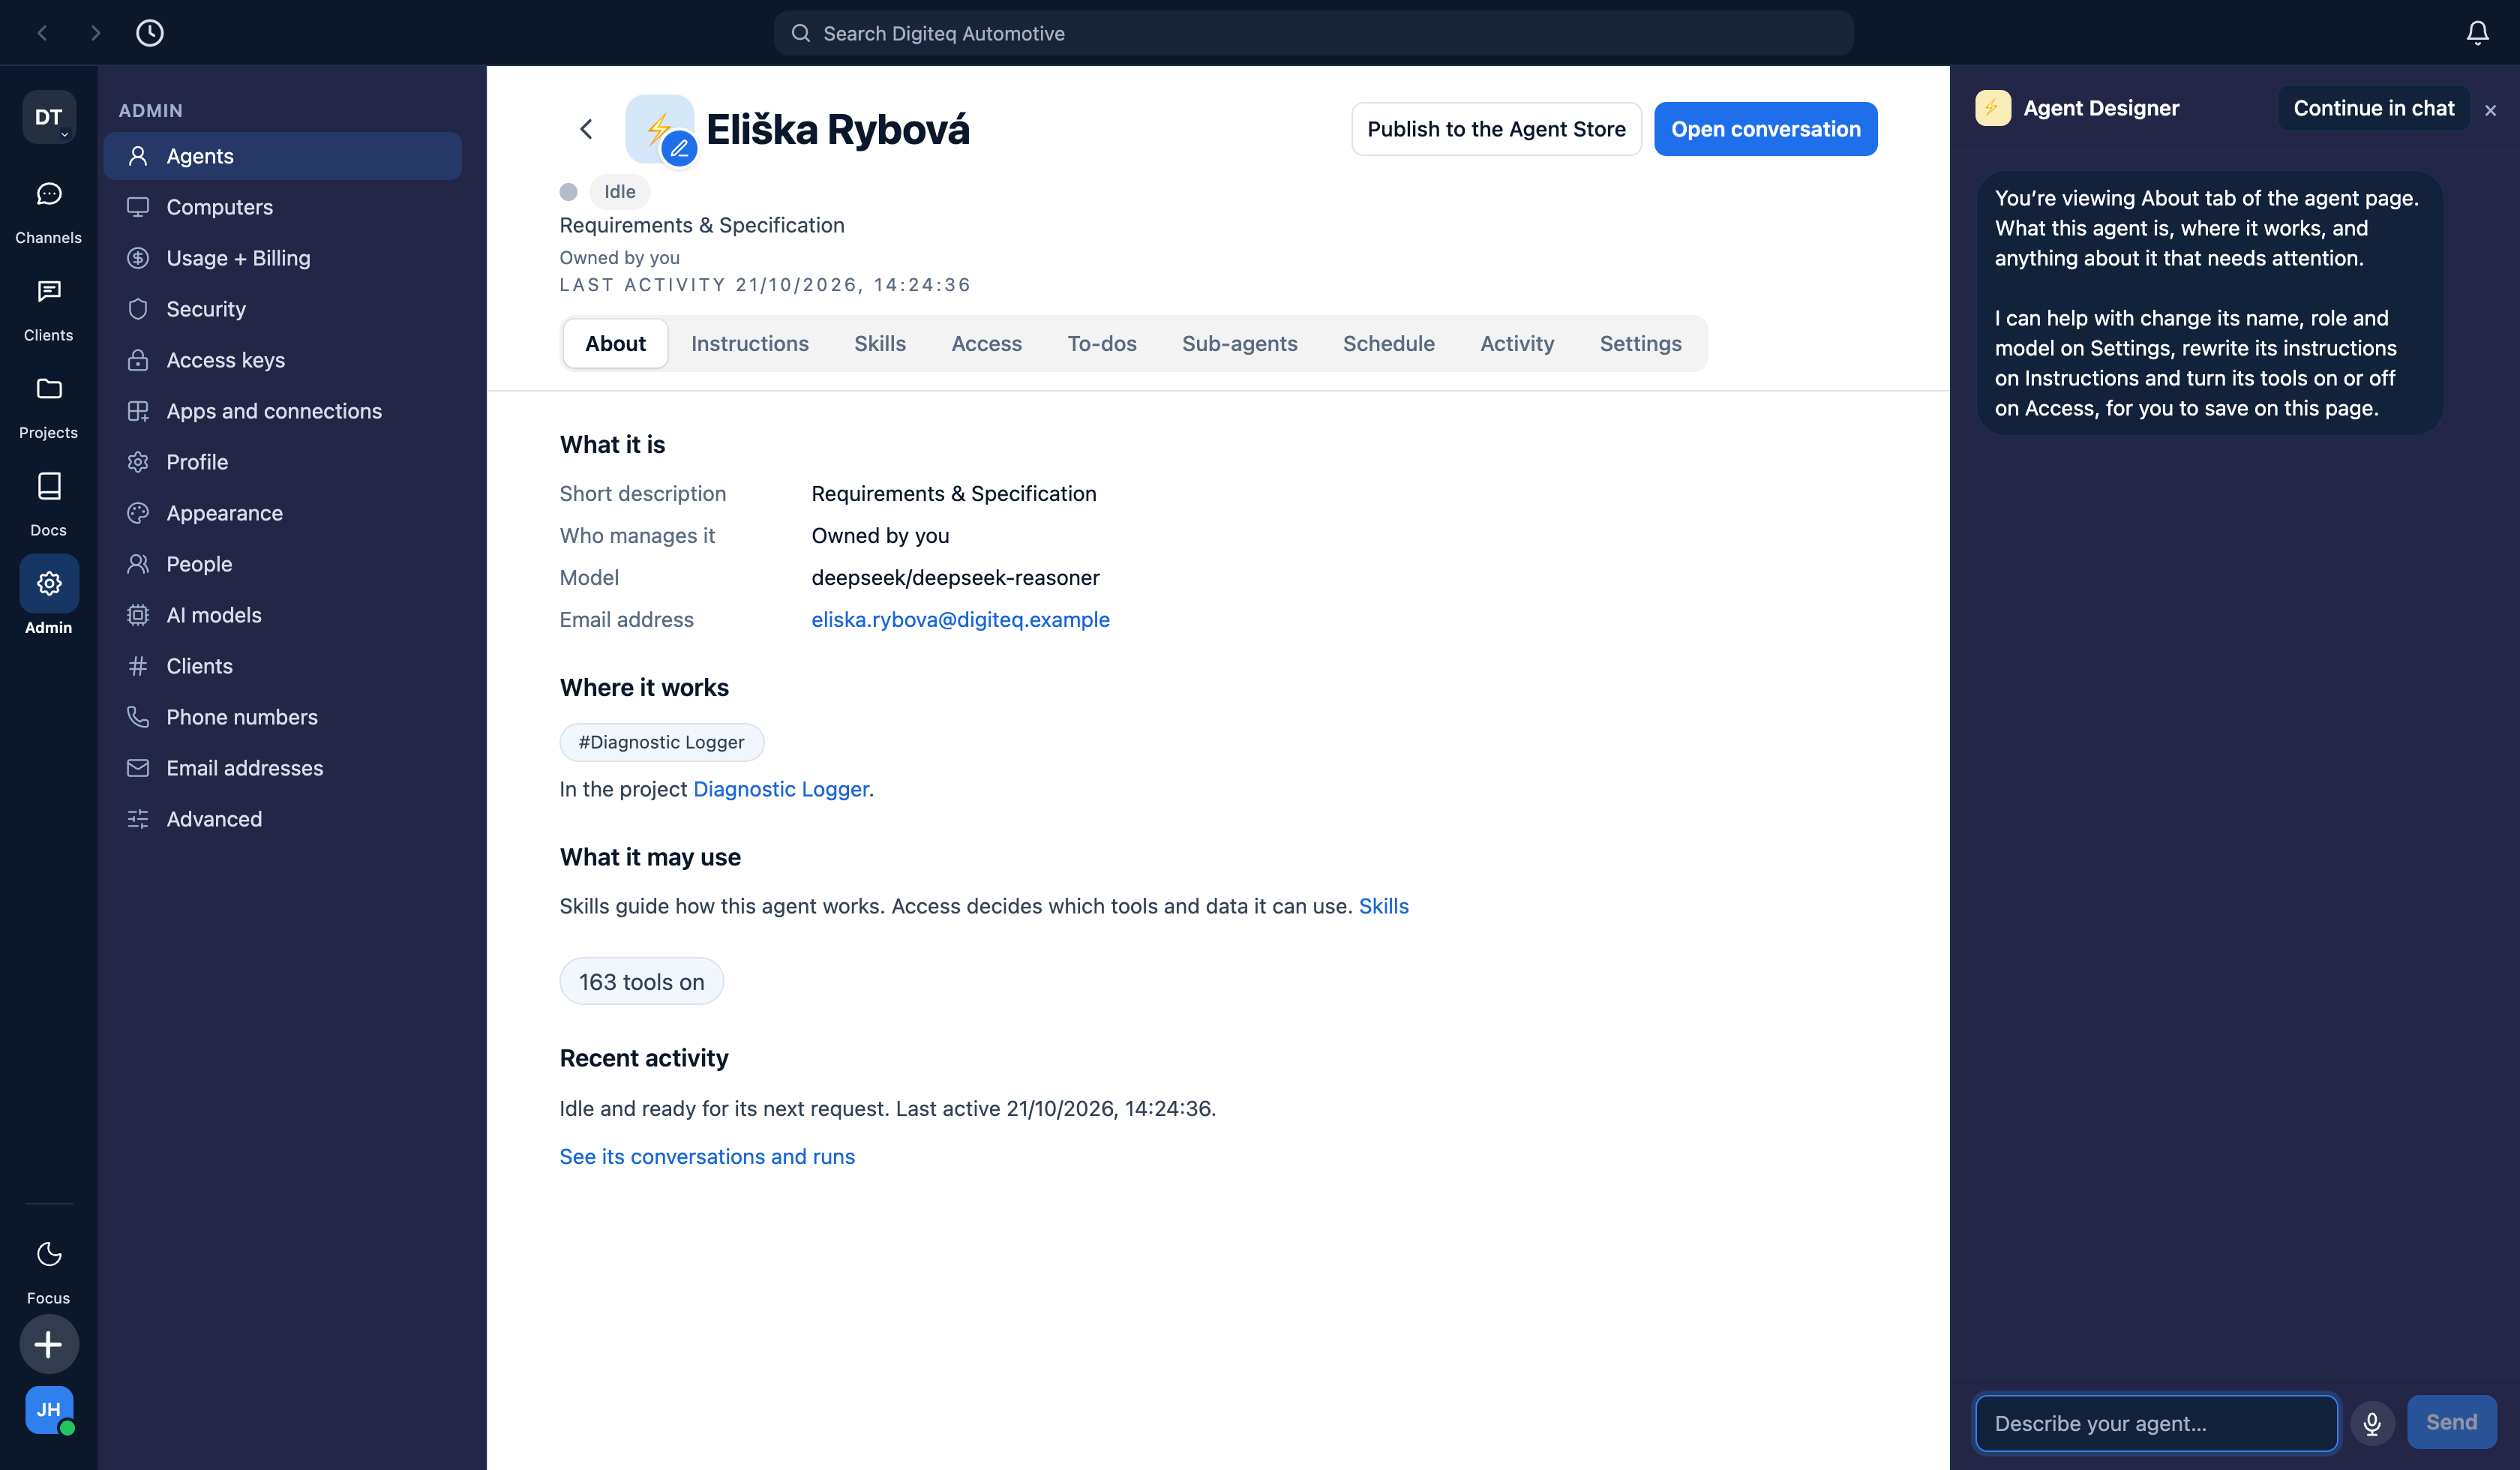Switch to the Instructions tab
Viewport: 2520px width, 1470px height.
click(749, 343)
